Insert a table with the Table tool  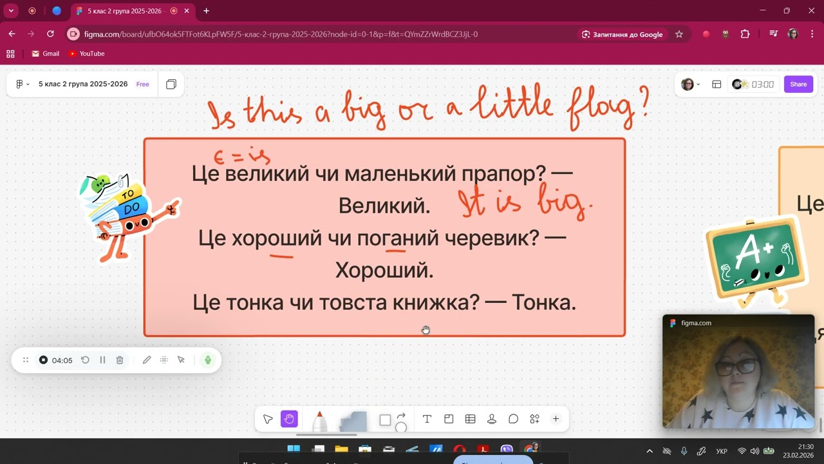(x=471, y=420)
